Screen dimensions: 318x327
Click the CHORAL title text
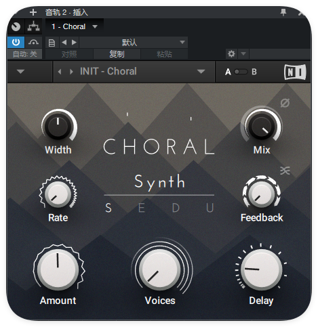(x=159, y=147)
